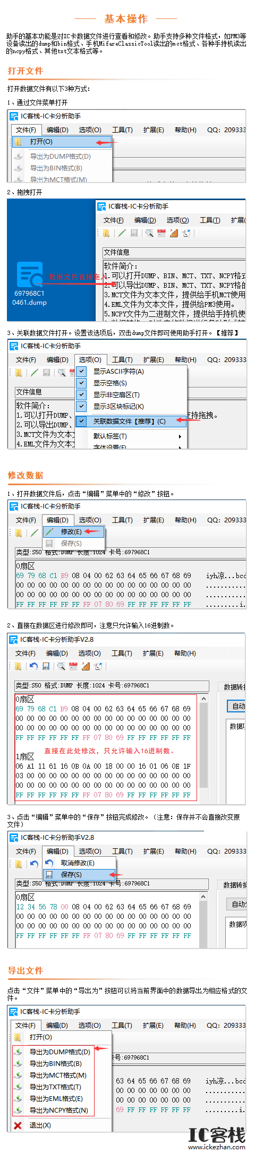
Task: Toggle the 显示3区块标记(K) checkbox
Action: 82,406
